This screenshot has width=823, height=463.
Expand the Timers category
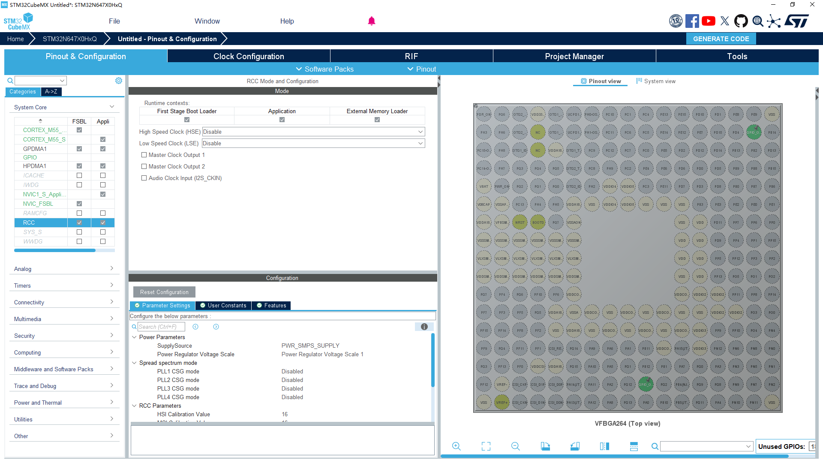pos(64,286)
